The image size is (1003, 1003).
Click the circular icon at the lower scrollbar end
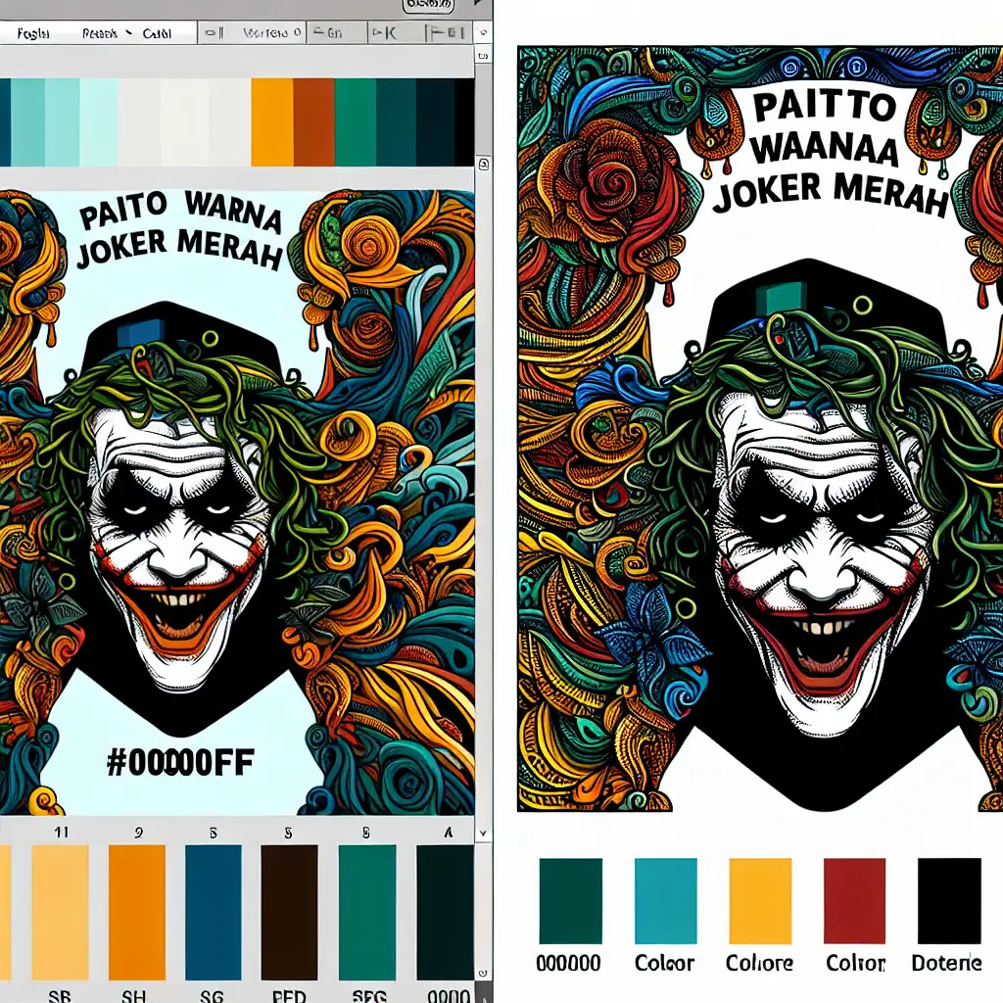click(483, 974)
